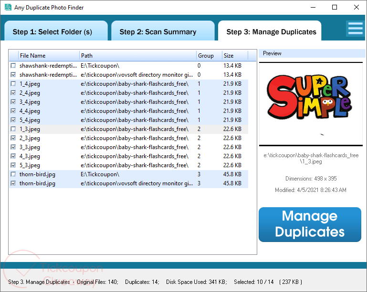Click the Dimensions: 498 x 395 text
Screen dimensions: 367x292
point(311,179)
